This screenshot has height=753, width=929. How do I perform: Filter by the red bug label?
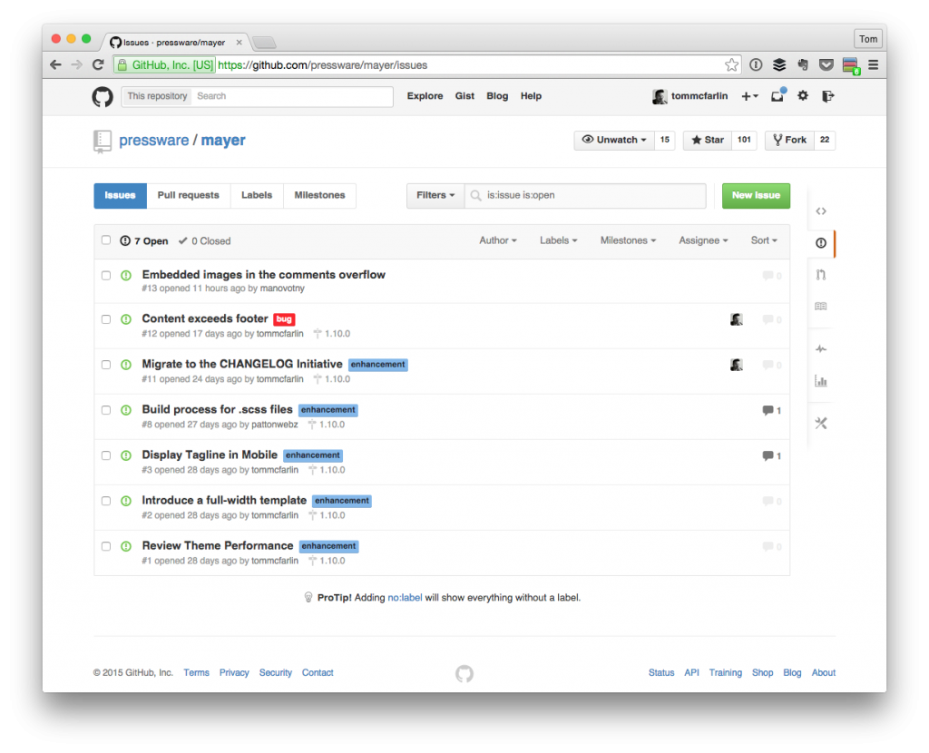284,319
